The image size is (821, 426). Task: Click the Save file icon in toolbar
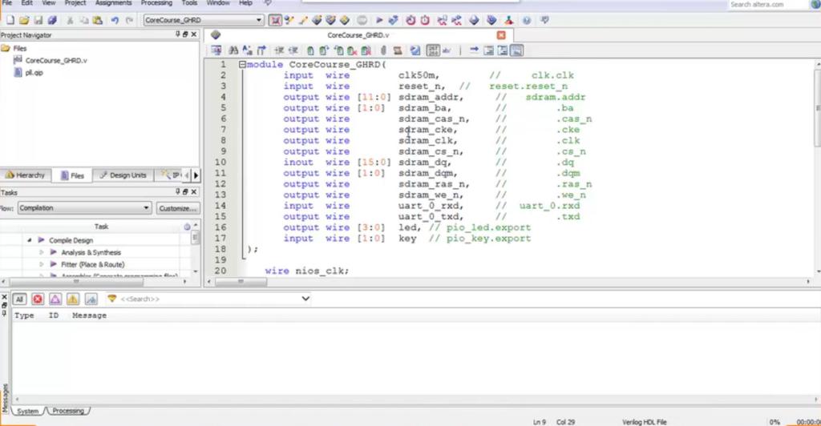pos(38,20)
